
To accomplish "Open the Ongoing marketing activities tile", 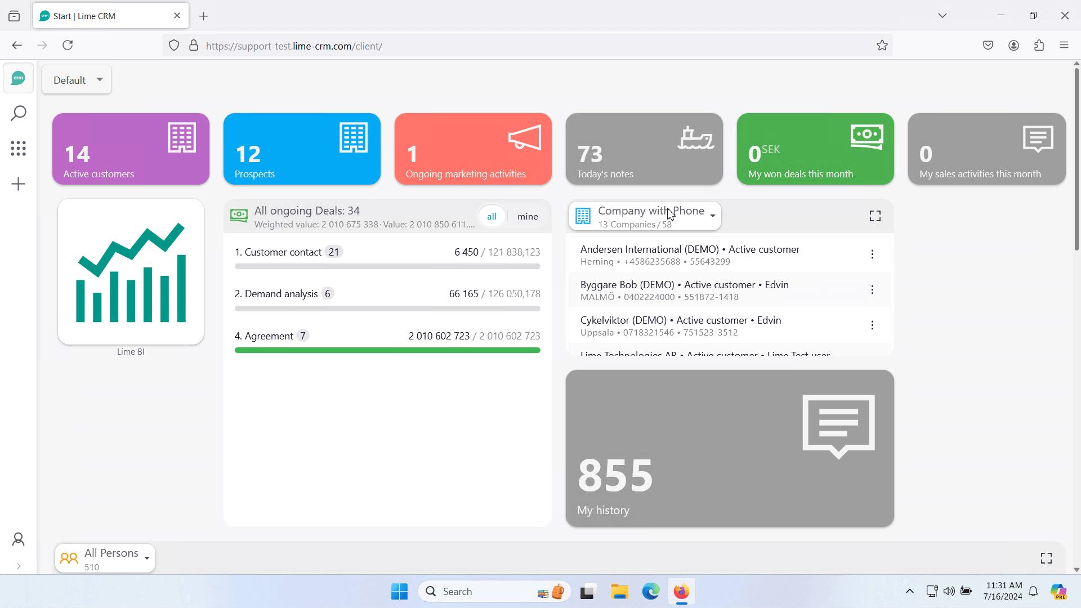I will [x=473, y=149].
